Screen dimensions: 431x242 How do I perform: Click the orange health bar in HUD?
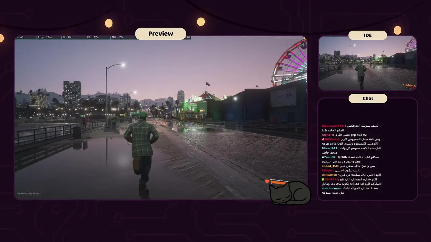(x=279, y=182)
